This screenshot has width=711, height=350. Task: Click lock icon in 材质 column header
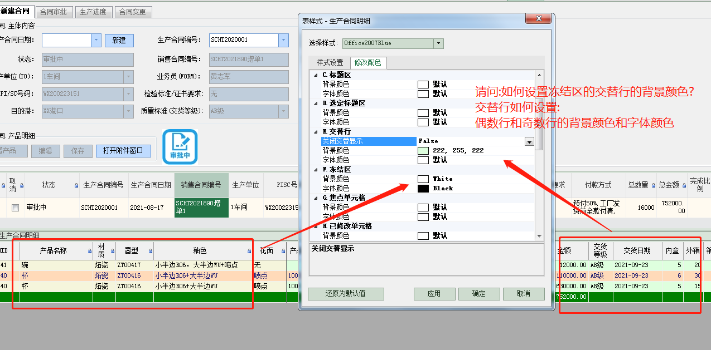[112, 251]
